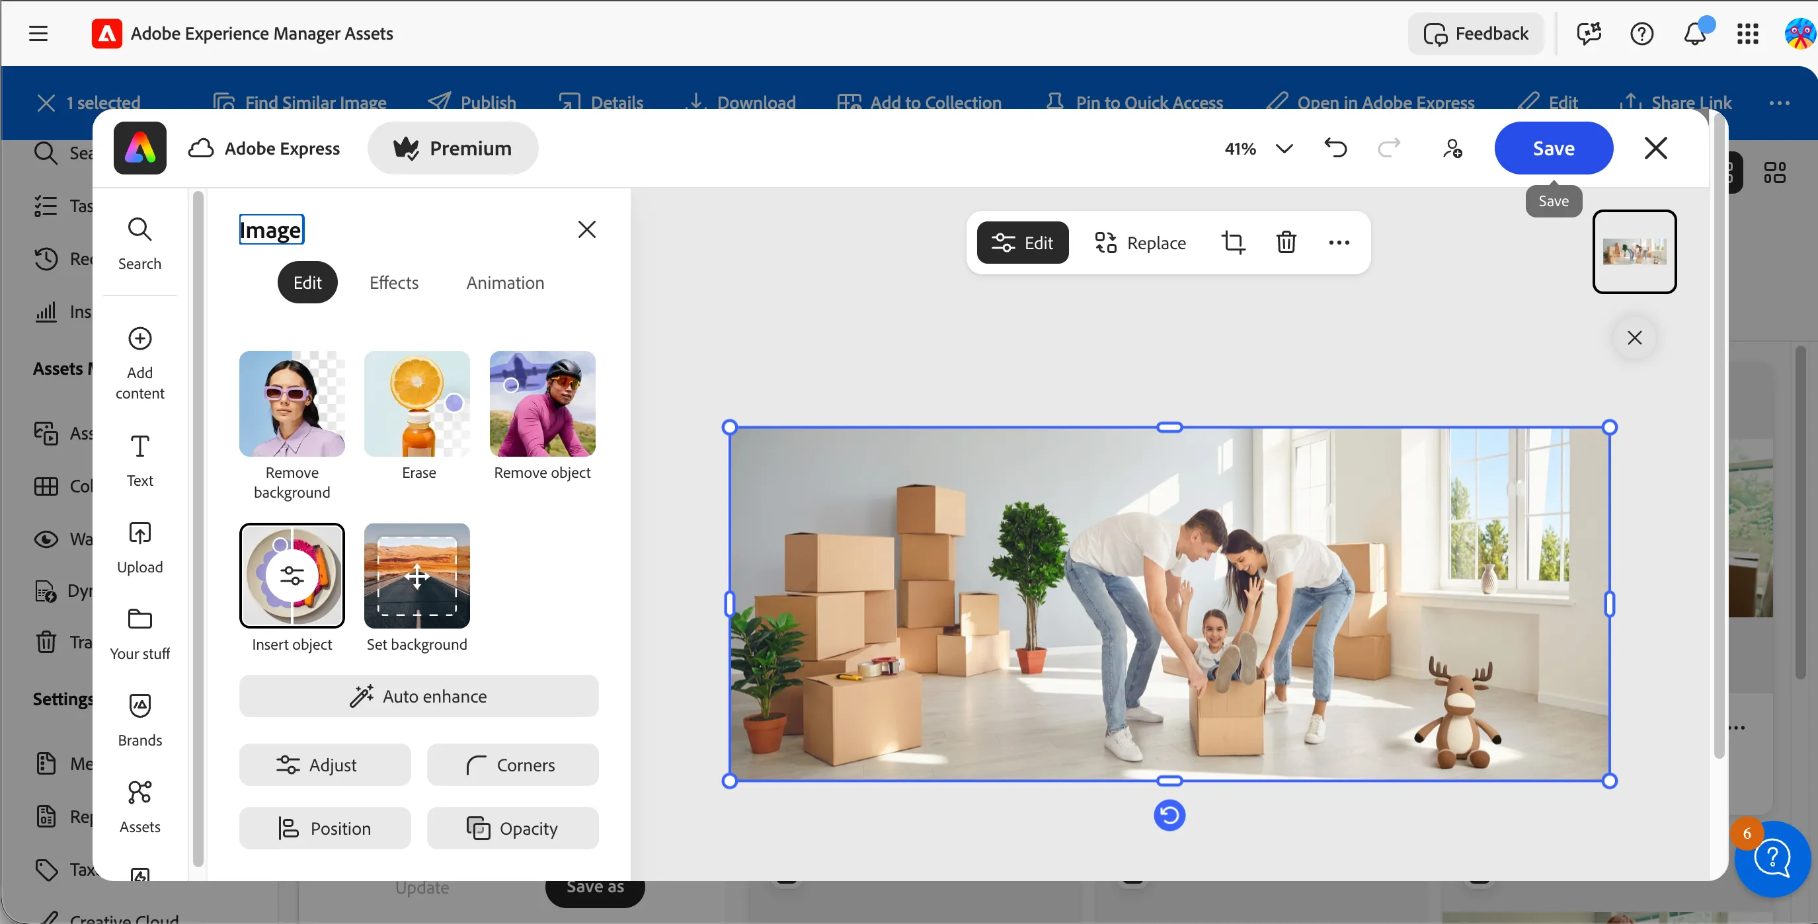Close the Image panel with X

coord(586,229)
